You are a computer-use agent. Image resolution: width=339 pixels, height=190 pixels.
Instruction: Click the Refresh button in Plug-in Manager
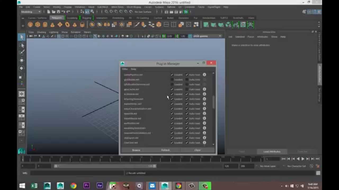(x=166, y=150)
